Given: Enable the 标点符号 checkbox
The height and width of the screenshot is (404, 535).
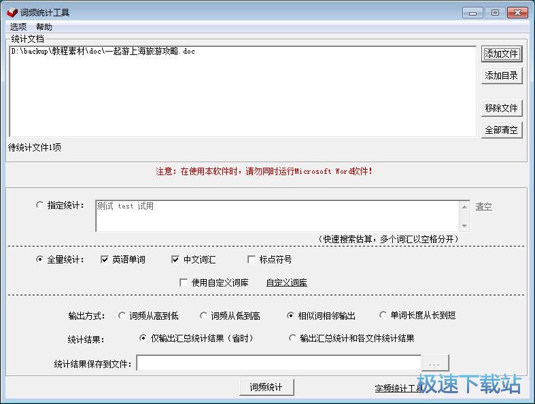Looking at the screenshot, I should point(252,259).
